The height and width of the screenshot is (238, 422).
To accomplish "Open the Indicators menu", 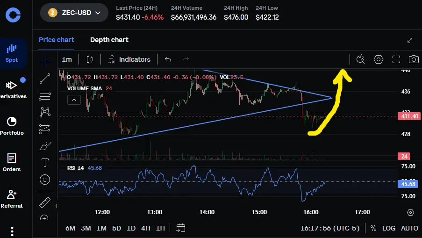I will click(129, 59).
